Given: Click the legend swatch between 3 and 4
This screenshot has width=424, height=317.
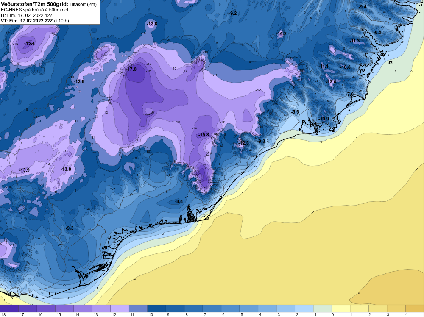Looking at the screenshot, I should click(396, 309).
